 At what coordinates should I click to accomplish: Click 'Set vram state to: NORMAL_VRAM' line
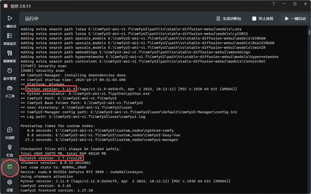pos(53,168)
